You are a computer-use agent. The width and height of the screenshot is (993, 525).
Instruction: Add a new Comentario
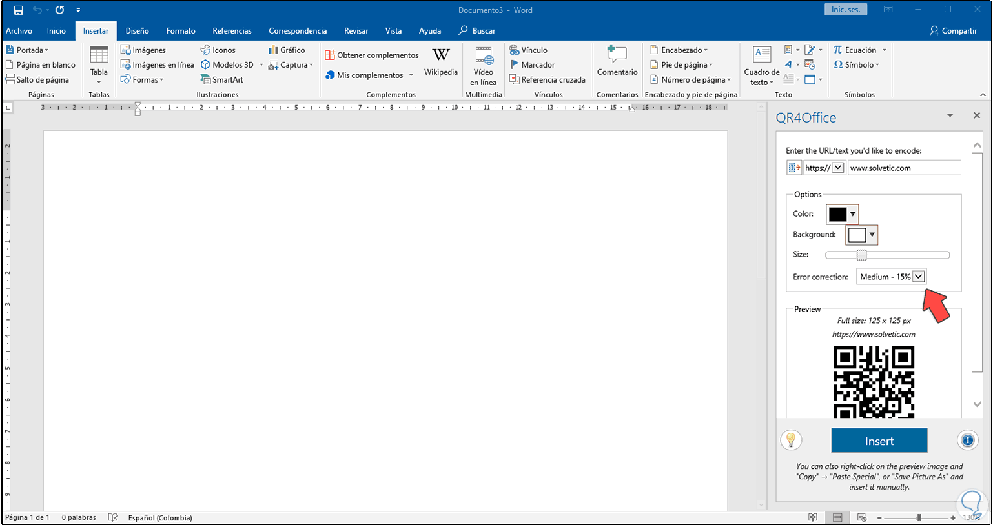[x=617, y=61]
